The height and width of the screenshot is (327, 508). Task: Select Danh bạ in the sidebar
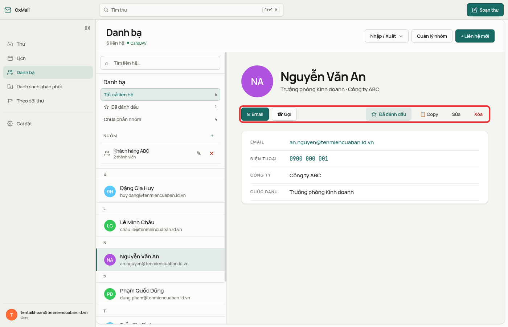48,72
